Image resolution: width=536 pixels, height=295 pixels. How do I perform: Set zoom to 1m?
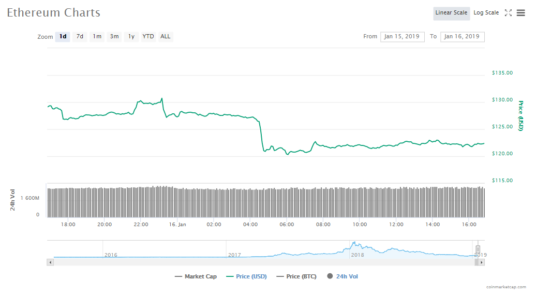97,37
